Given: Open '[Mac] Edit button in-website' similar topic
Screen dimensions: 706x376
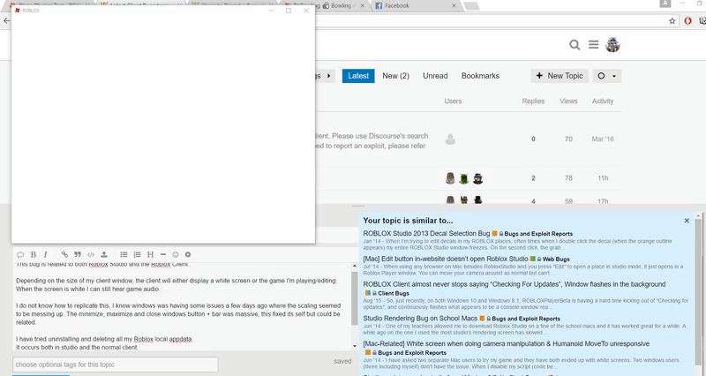Looking at the screenshot, I should click(x=446, y=259).
